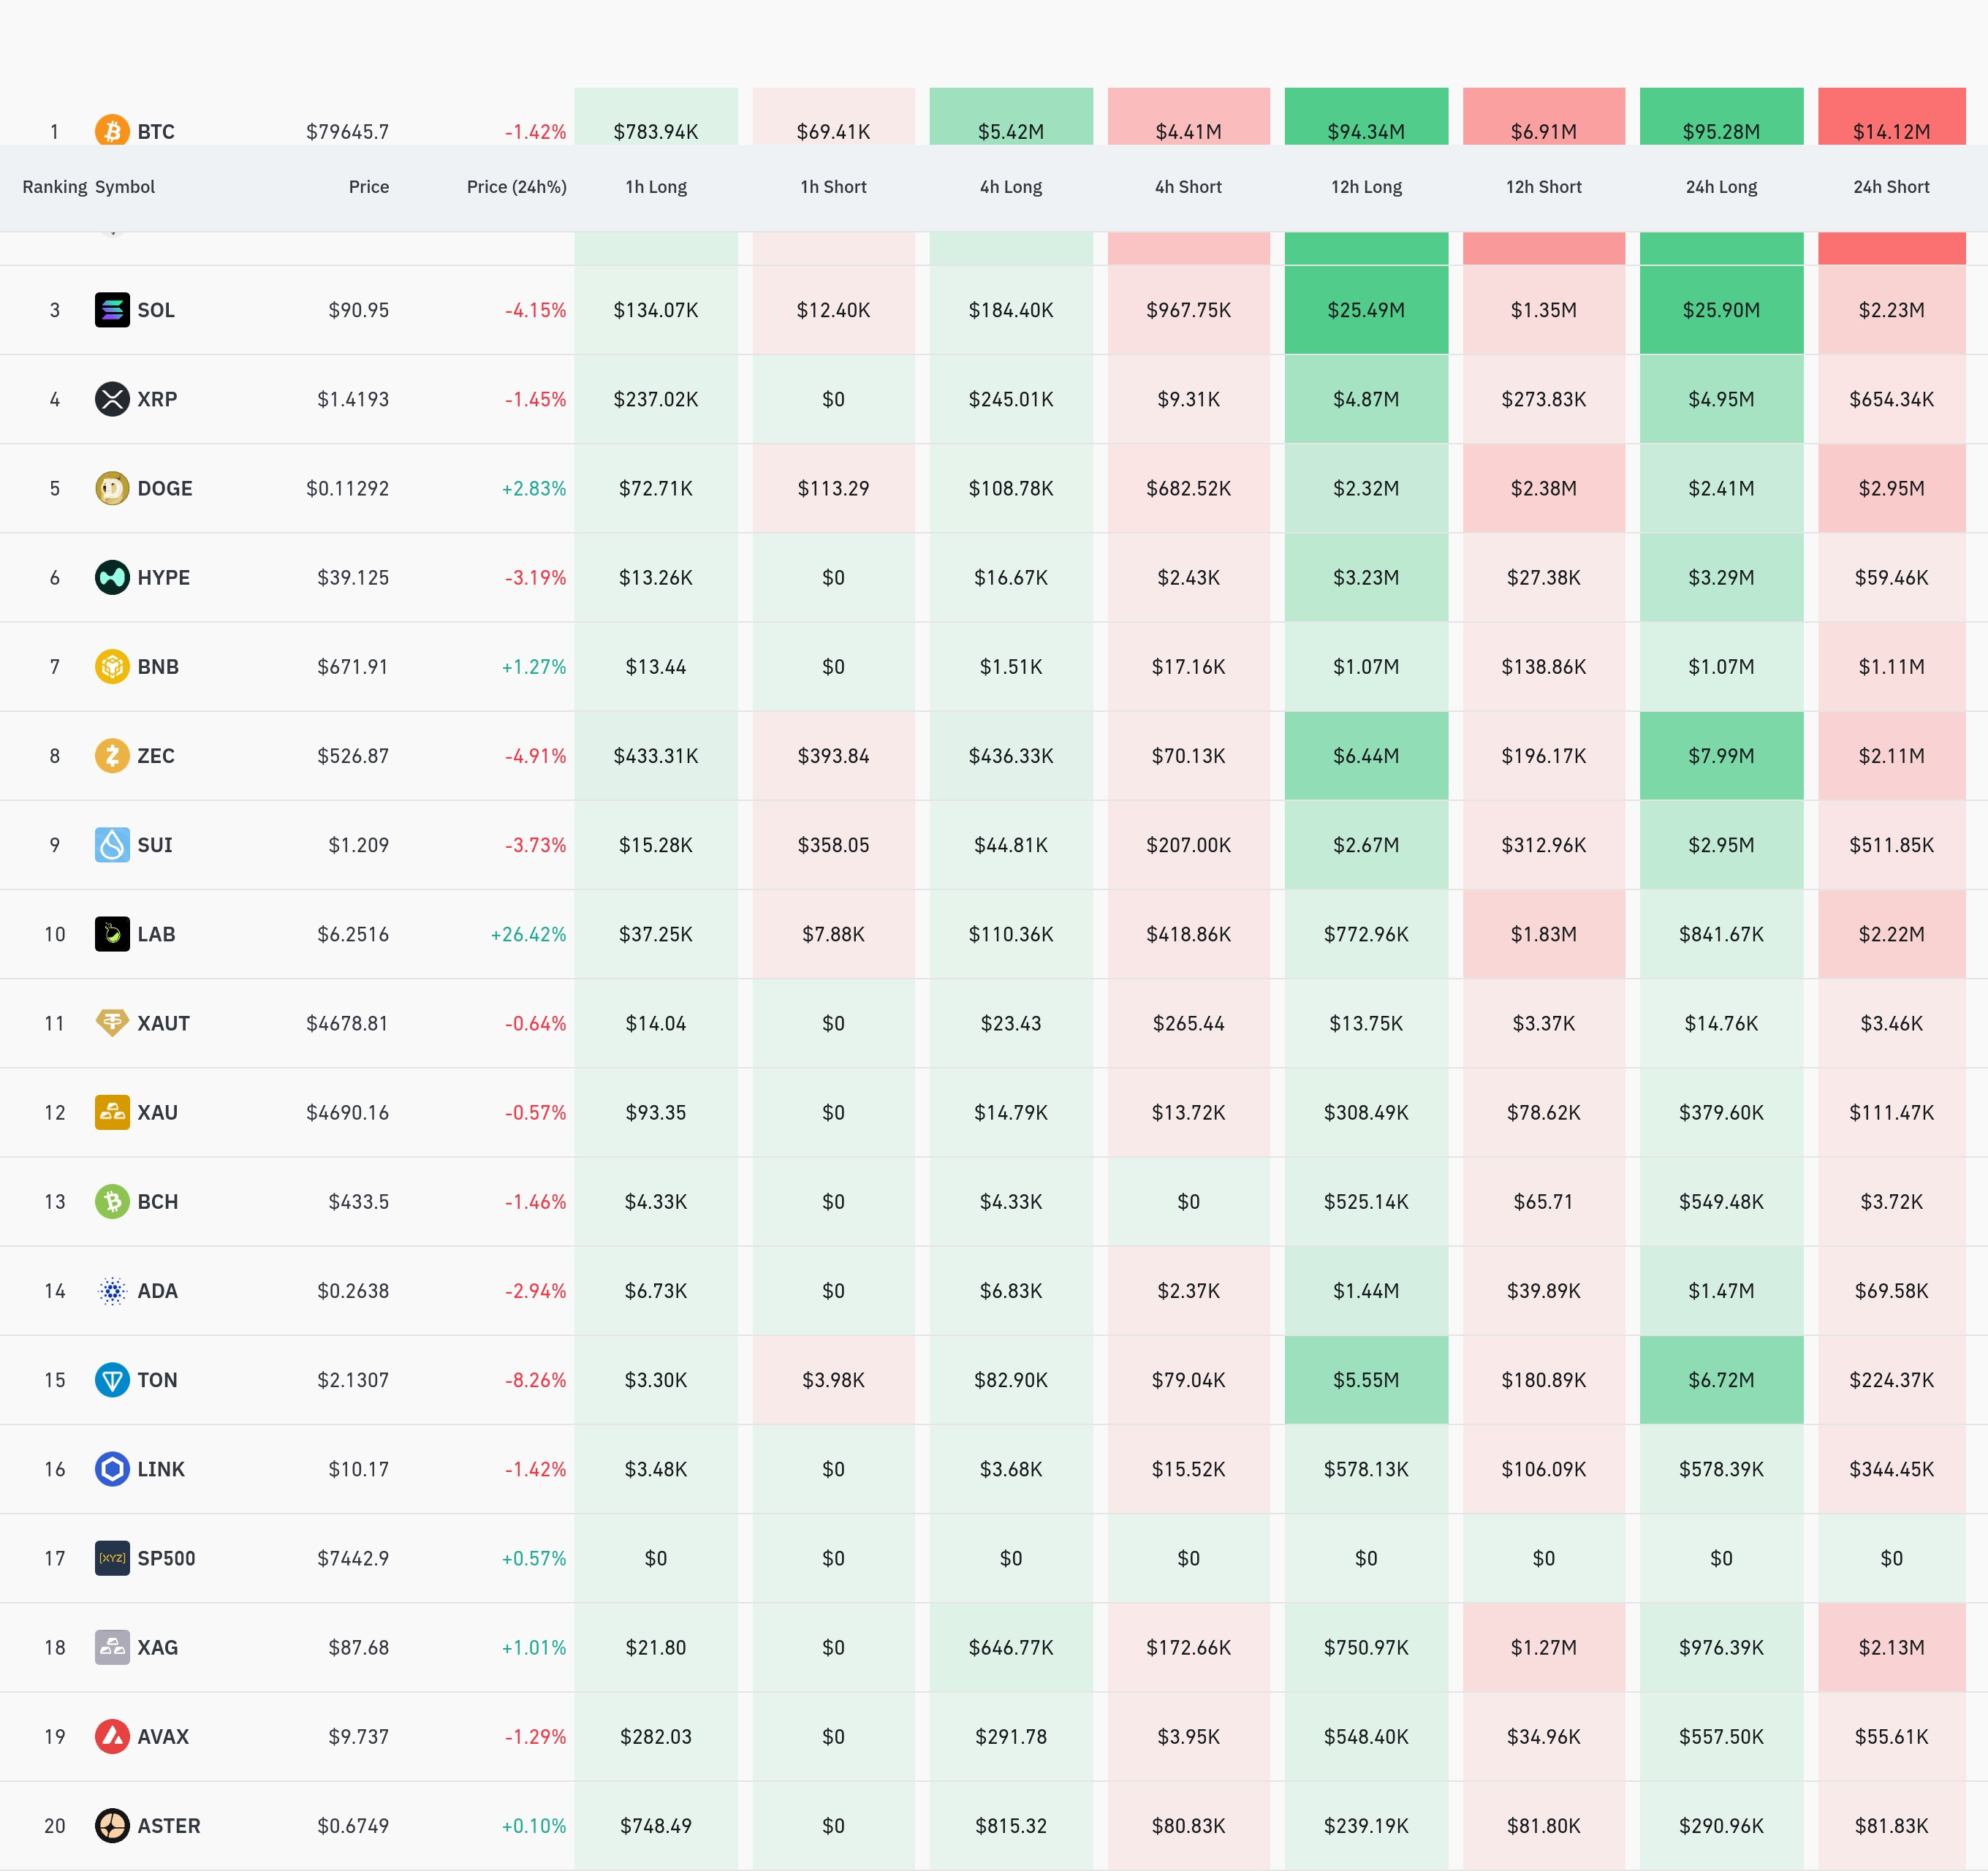
Task: Select TON 24h change -8.26%
Action: 535,1380
